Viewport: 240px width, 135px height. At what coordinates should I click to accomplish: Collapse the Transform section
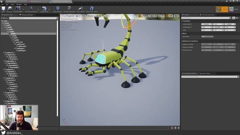tap(182, 21)
